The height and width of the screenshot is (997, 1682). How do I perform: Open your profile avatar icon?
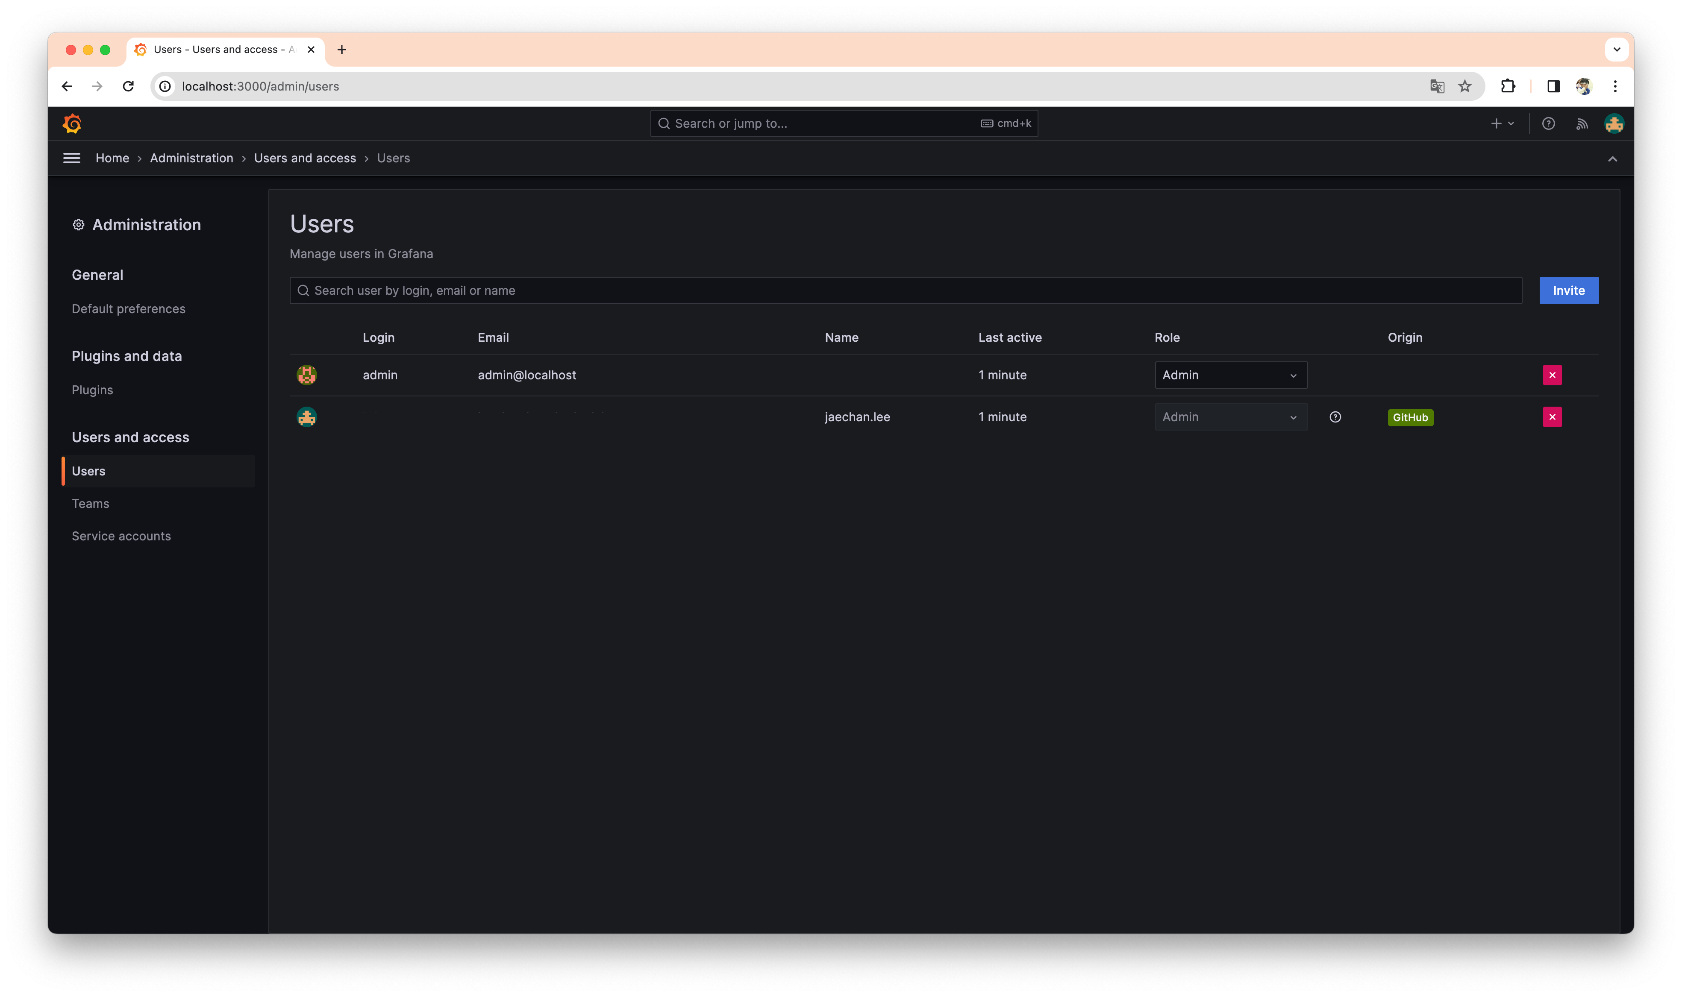(1614, 123)
